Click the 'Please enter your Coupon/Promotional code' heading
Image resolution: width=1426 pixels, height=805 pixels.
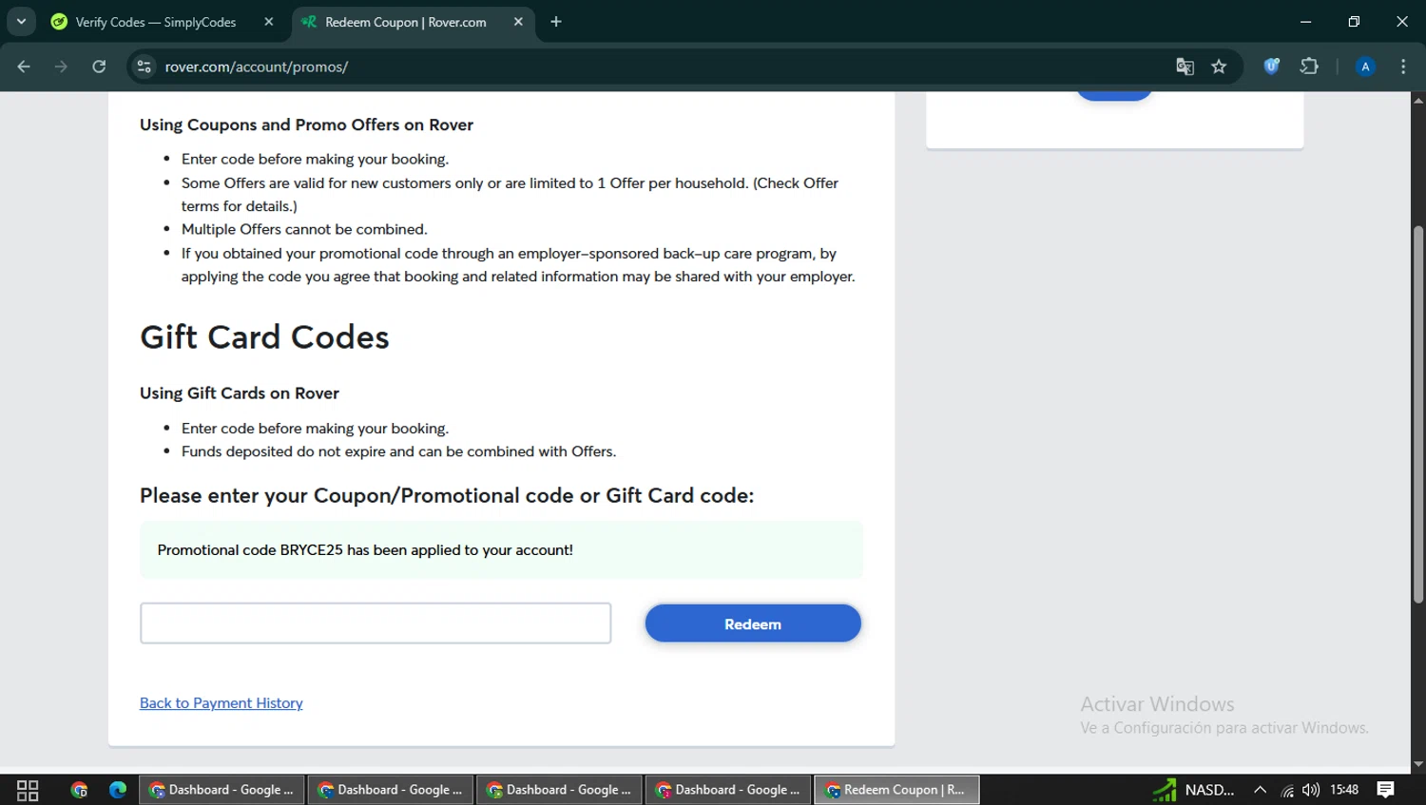(x=447, y=495)
